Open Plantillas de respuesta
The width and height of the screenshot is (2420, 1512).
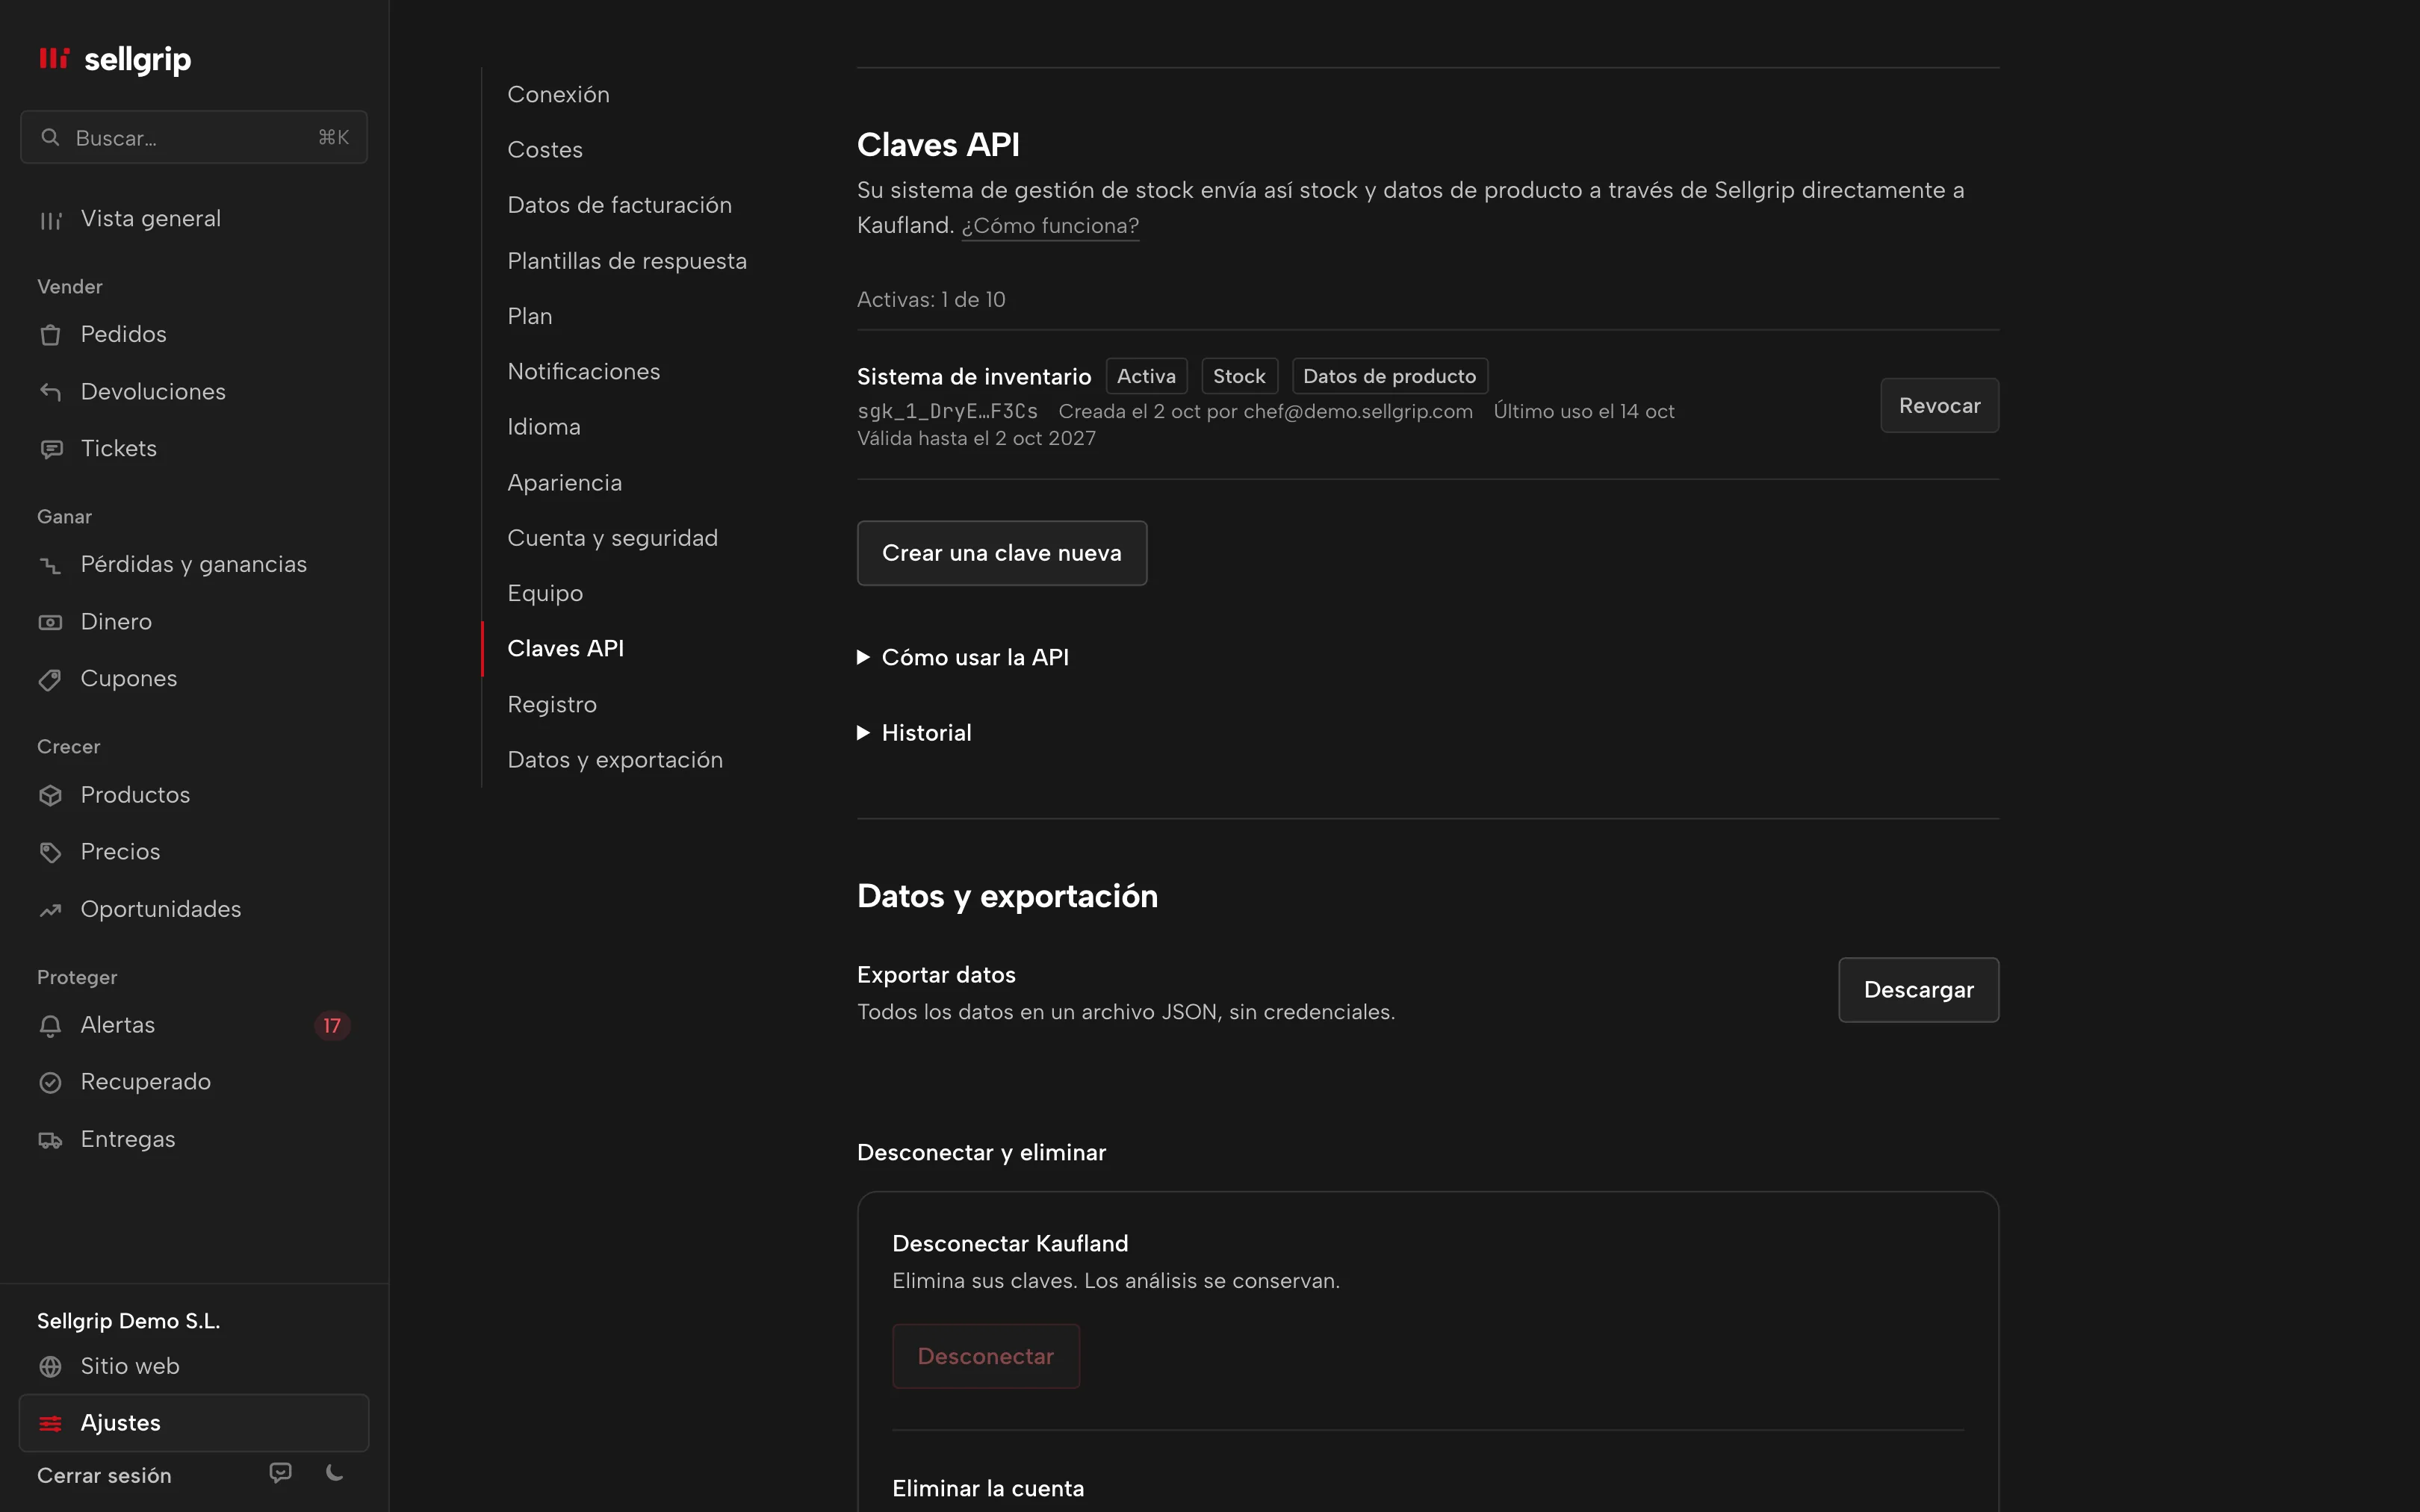(627, 261)
